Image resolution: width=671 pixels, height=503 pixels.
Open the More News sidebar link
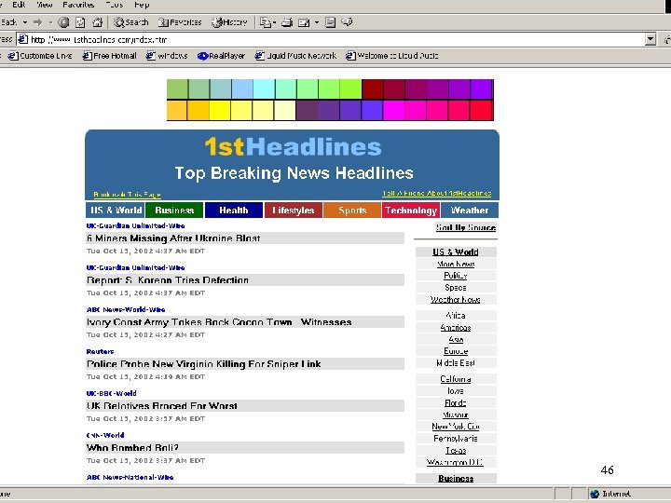click(x=456, y=264)
